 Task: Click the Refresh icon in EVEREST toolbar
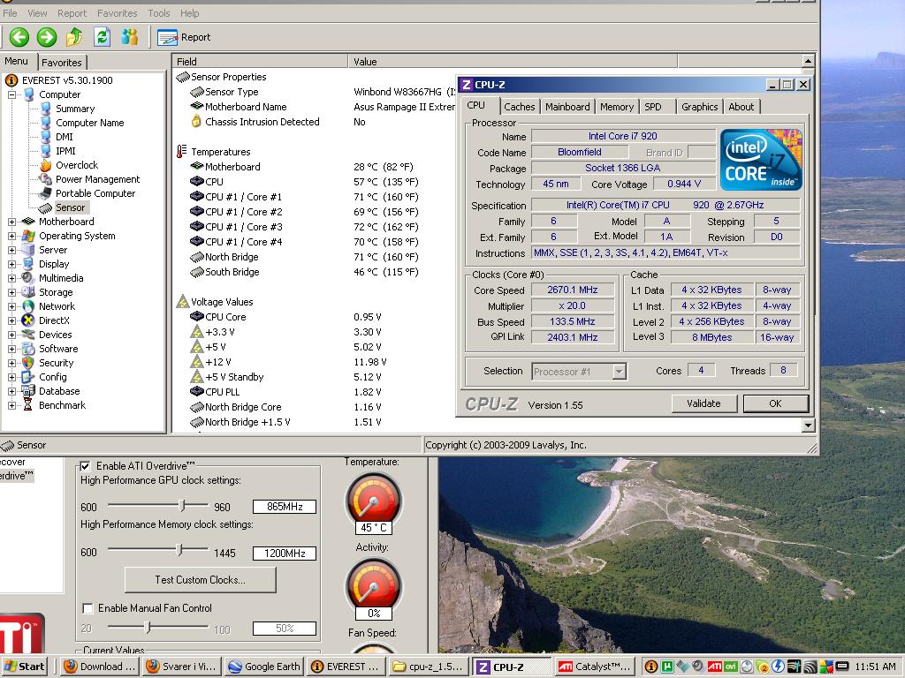click(x=103, y=37)
